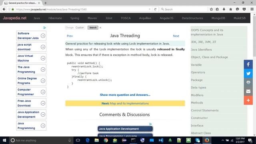Click Show more question and Answers link
The image size is (256, 144).
(125, 95)
